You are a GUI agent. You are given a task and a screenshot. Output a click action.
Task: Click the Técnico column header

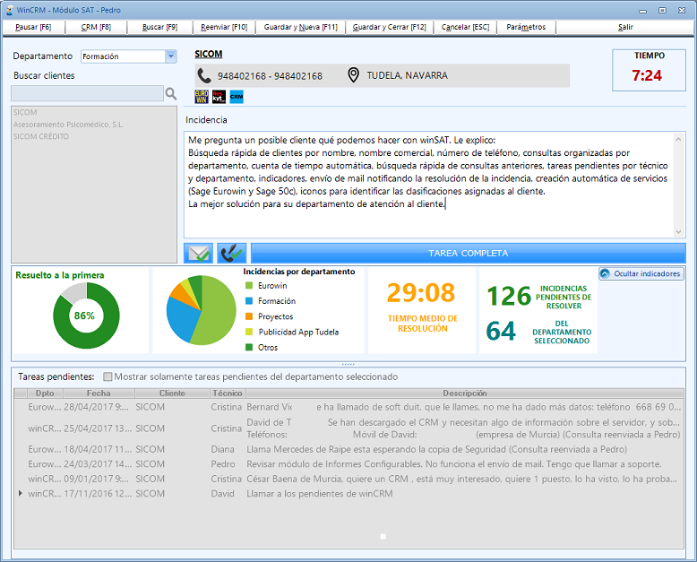(x=228, y=393)
